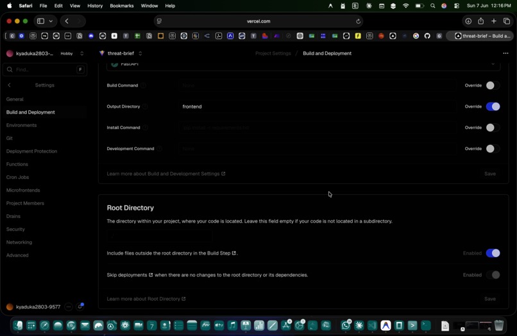Open the File menu
This screenshot has height=336, width=517.
tap(43, 6)
